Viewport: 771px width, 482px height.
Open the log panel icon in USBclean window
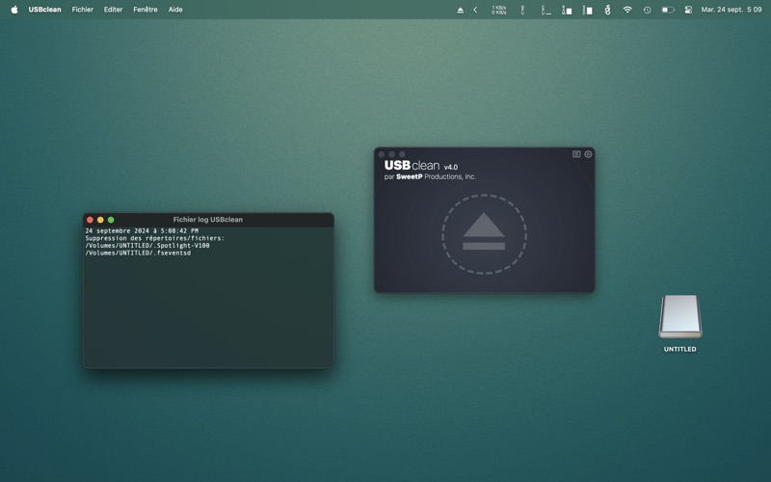pyautogui.click(x=576, y=154)
